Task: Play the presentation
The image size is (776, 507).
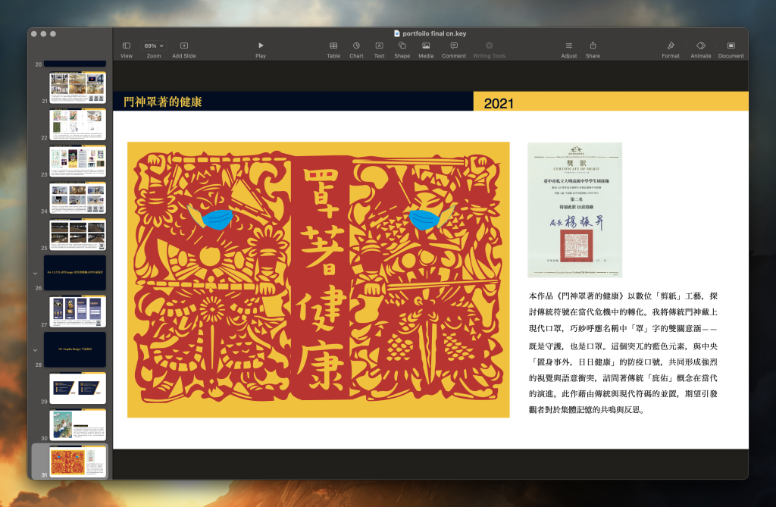Action: click(260, 45)
